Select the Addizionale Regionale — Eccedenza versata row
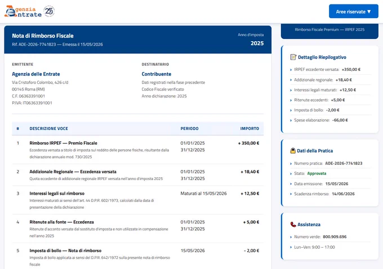383x269 pixels. tap(138, 175)
